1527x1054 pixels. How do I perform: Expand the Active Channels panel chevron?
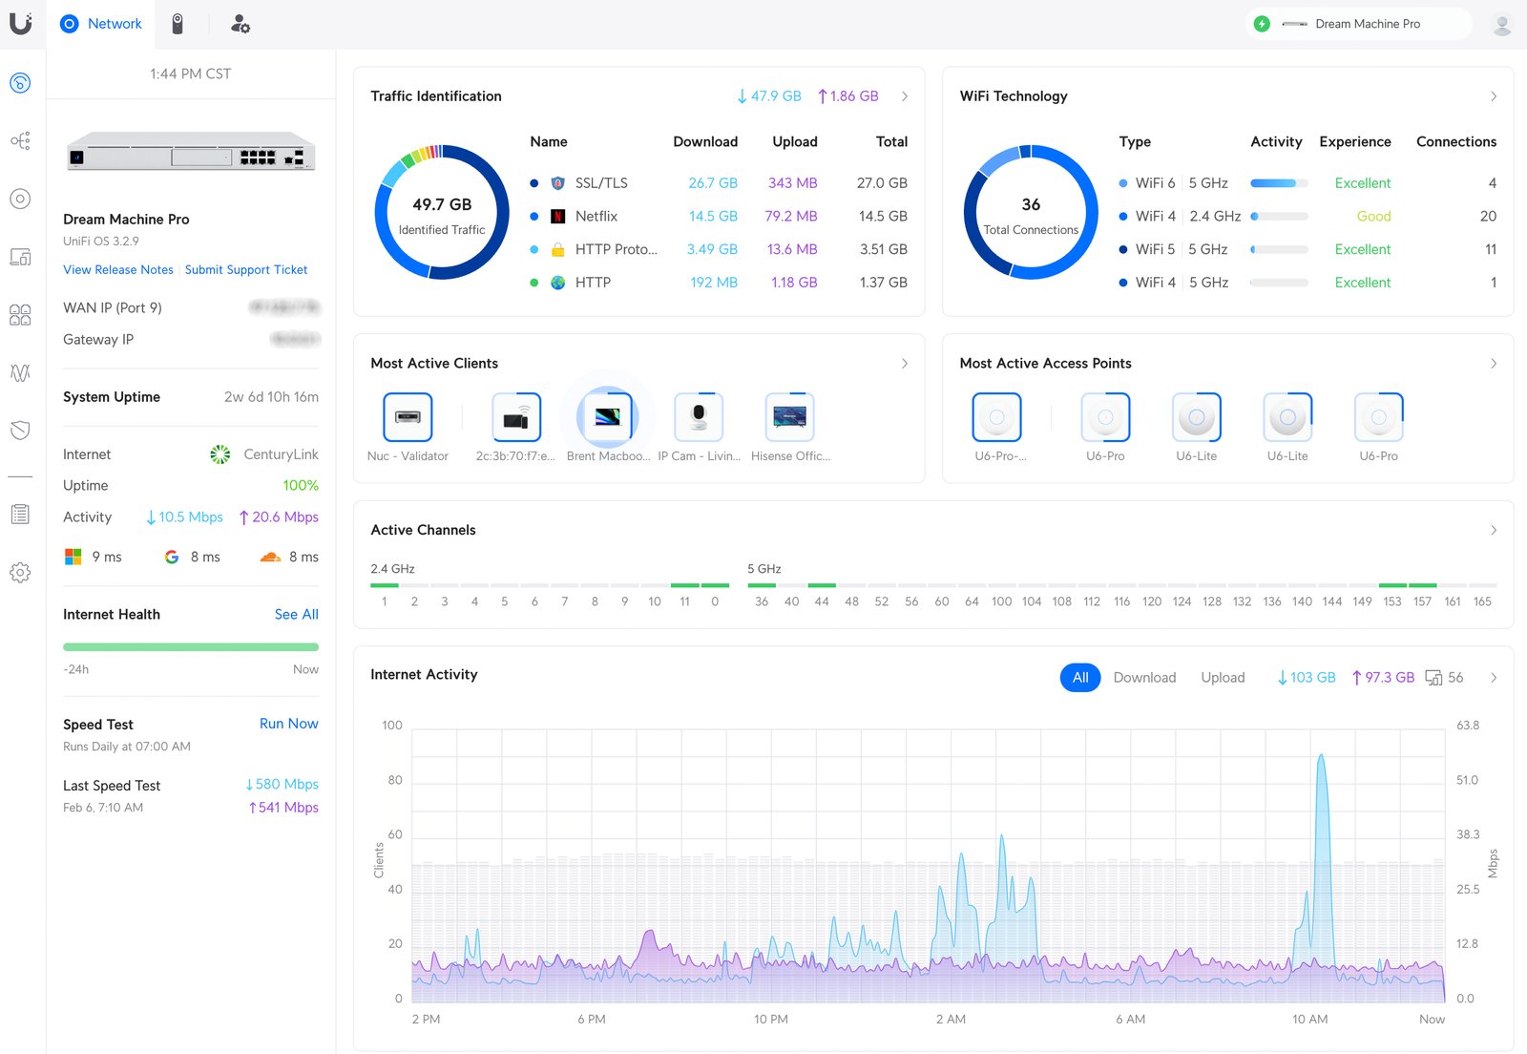1494,530
